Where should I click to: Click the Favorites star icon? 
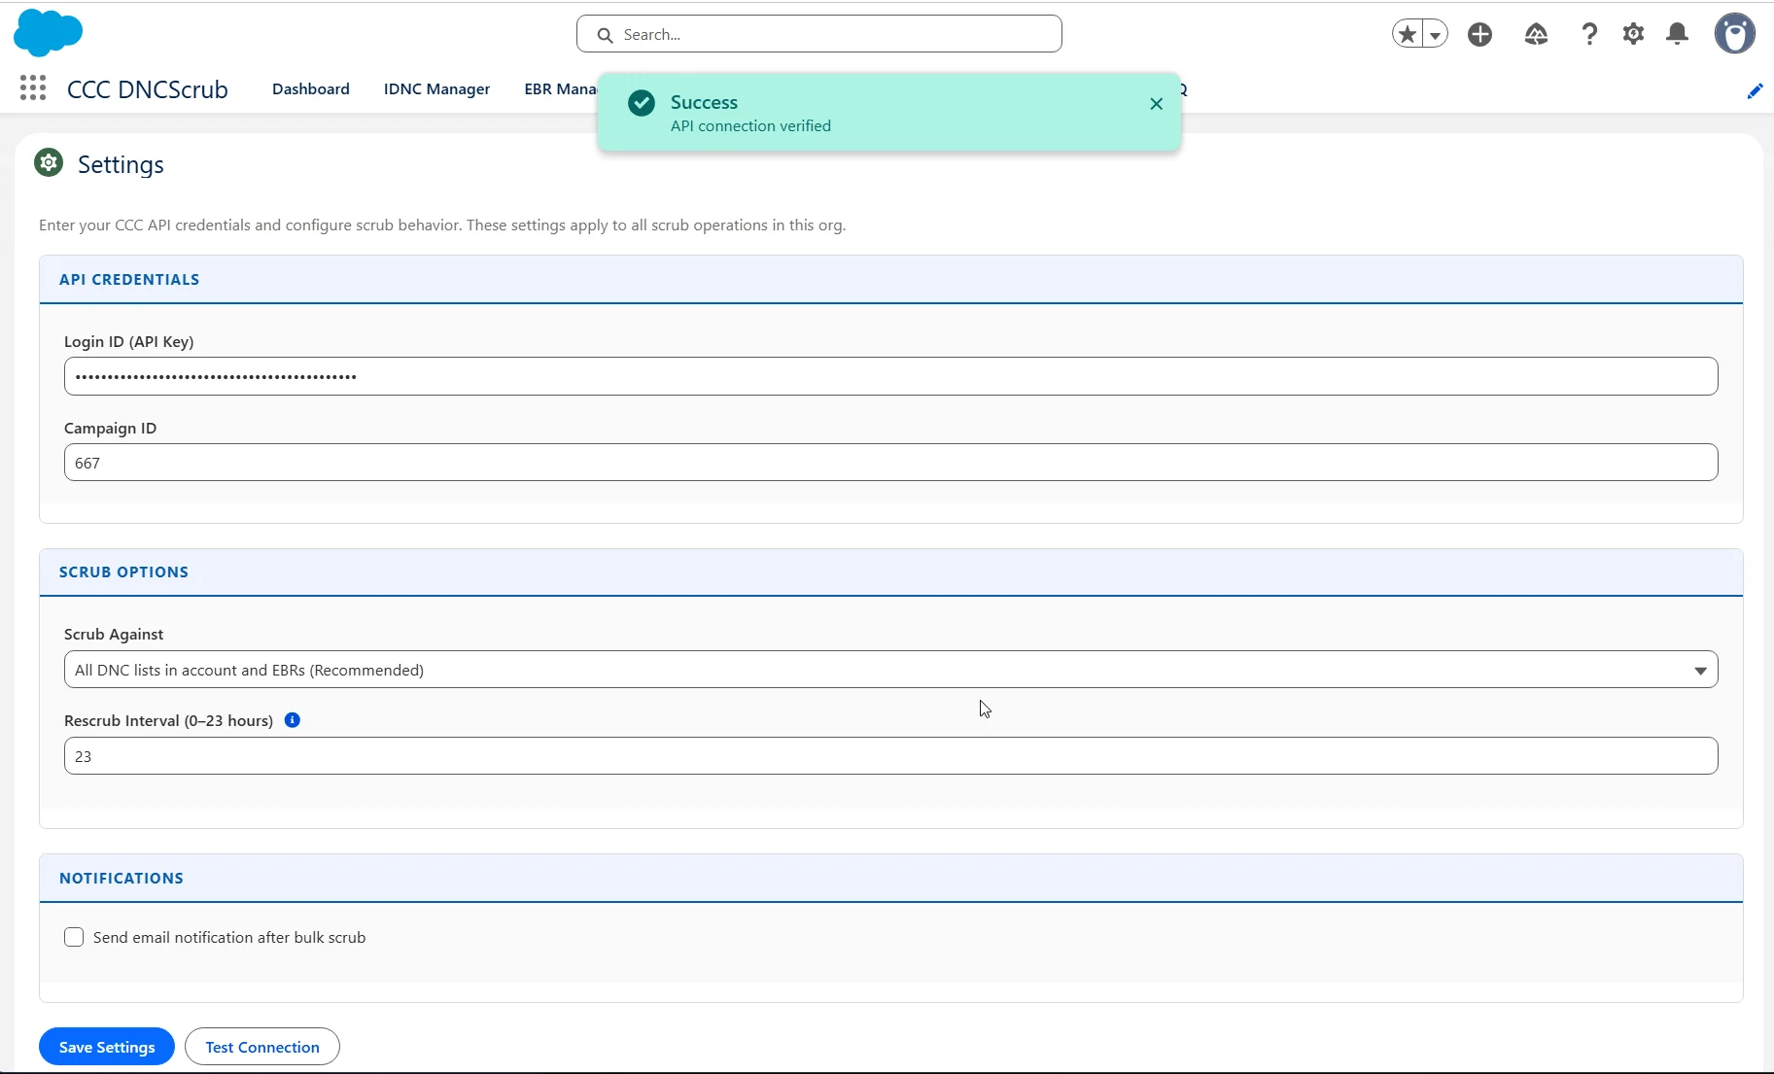1407,34
